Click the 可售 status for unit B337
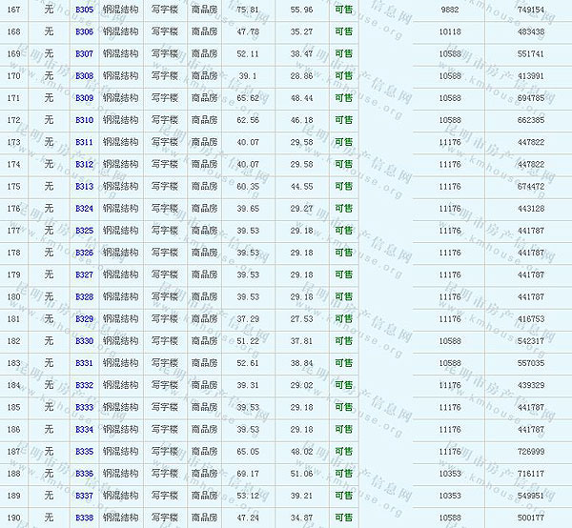This screenshot has width=572, height=528. pyautogui.click(x=343, y=496)
